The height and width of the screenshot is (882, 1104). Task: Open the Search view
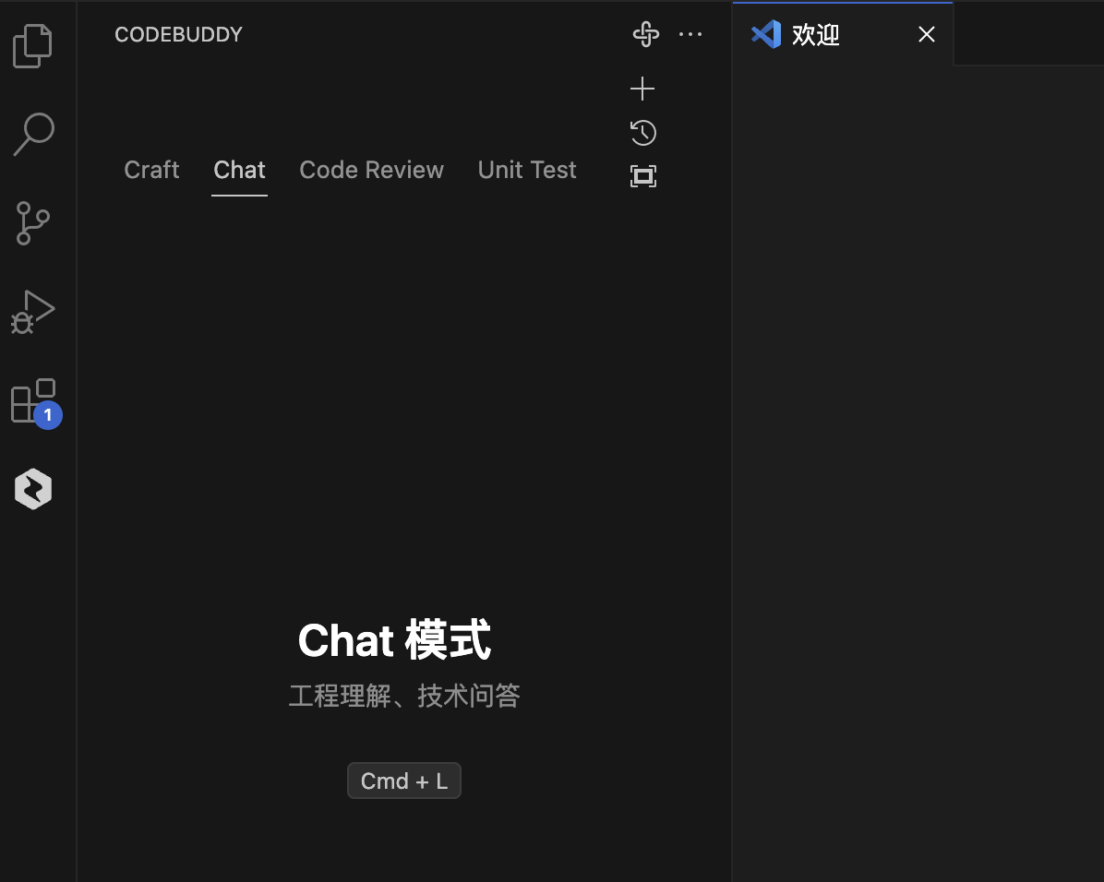(x=33, y=134)
